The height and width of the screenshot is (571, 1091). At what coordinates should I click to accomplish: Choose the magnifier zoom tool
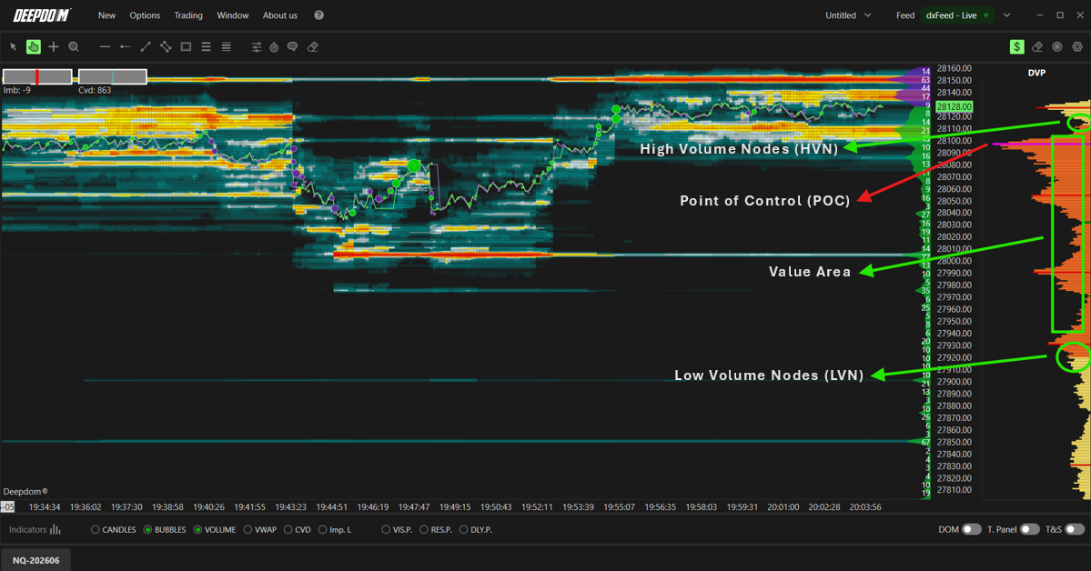click(x=74, y=46)
